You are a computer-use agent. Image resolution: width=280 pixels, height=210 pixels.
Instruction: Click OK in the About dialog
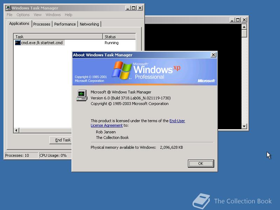pos(201,163)
